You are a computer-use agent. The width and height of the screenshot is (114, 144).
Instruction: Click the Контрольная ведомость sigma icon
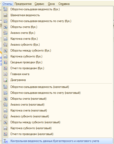5,141
